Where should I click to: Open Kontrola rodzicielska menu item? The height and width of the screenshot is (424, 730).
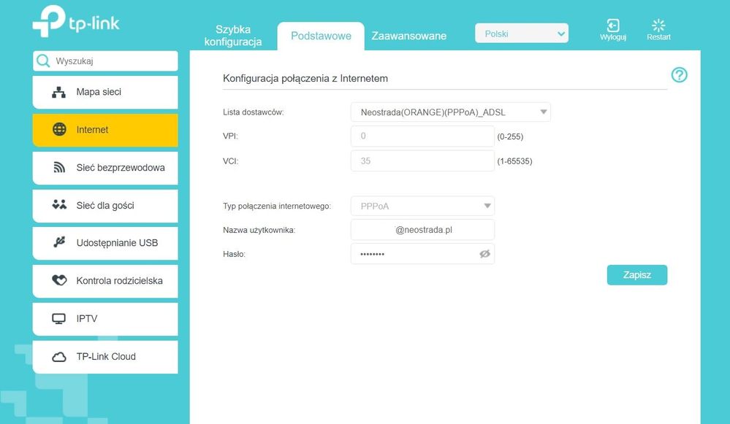pyautogui.click(x=105, y=281)
